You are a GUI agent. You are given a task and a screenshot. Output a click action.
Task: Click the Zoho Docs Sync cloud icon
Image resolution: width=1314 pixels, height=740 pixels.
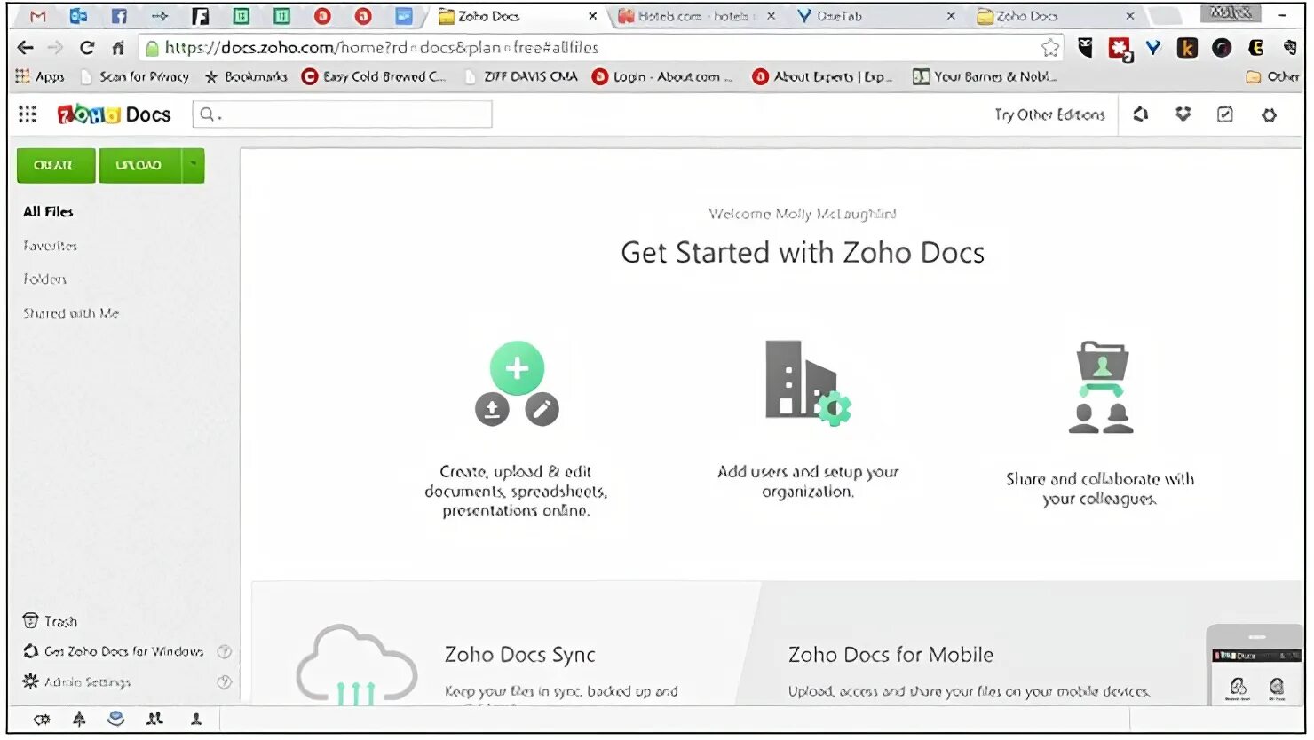356,664
